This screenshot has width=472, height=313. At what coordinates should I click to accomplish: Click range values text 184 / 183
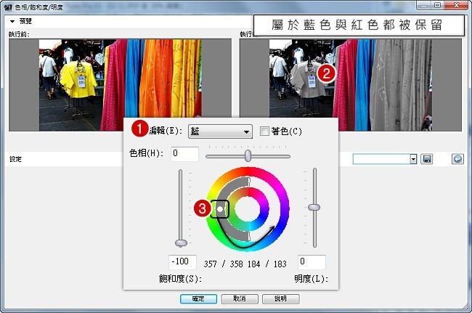click(266, 264)
